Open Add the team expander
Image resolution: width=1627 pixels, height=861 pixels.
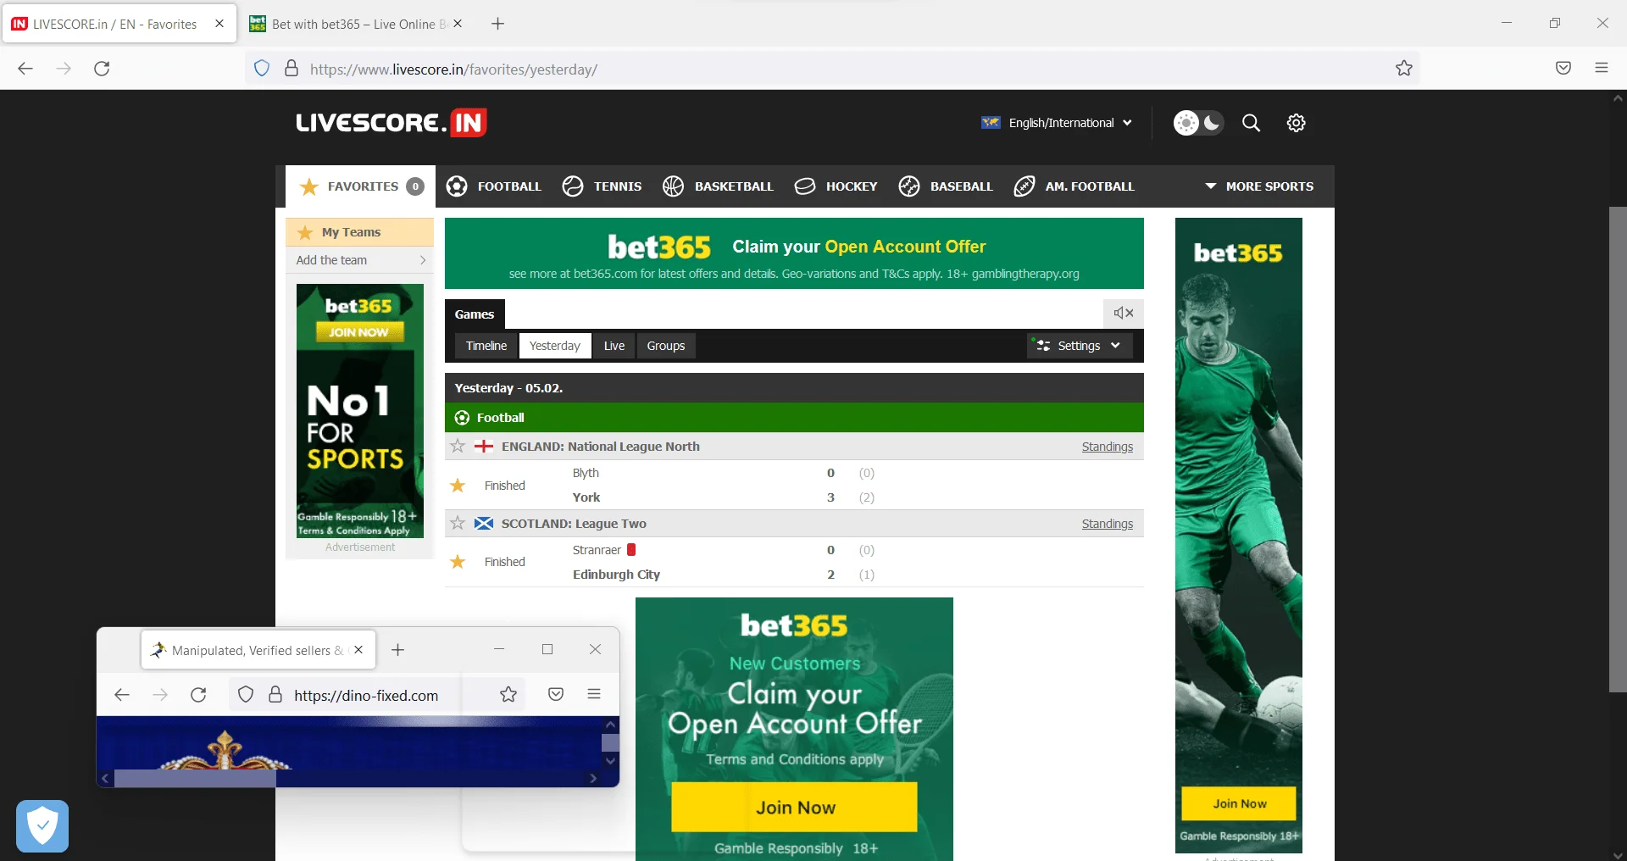point(360,260)
